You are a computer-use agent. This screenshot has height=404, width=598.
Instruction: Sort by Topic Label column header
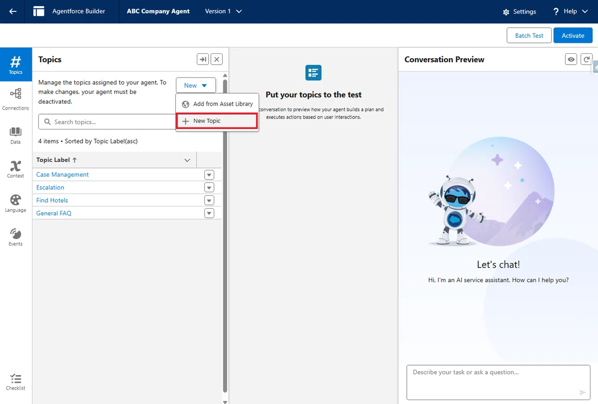tap(57, 160)
